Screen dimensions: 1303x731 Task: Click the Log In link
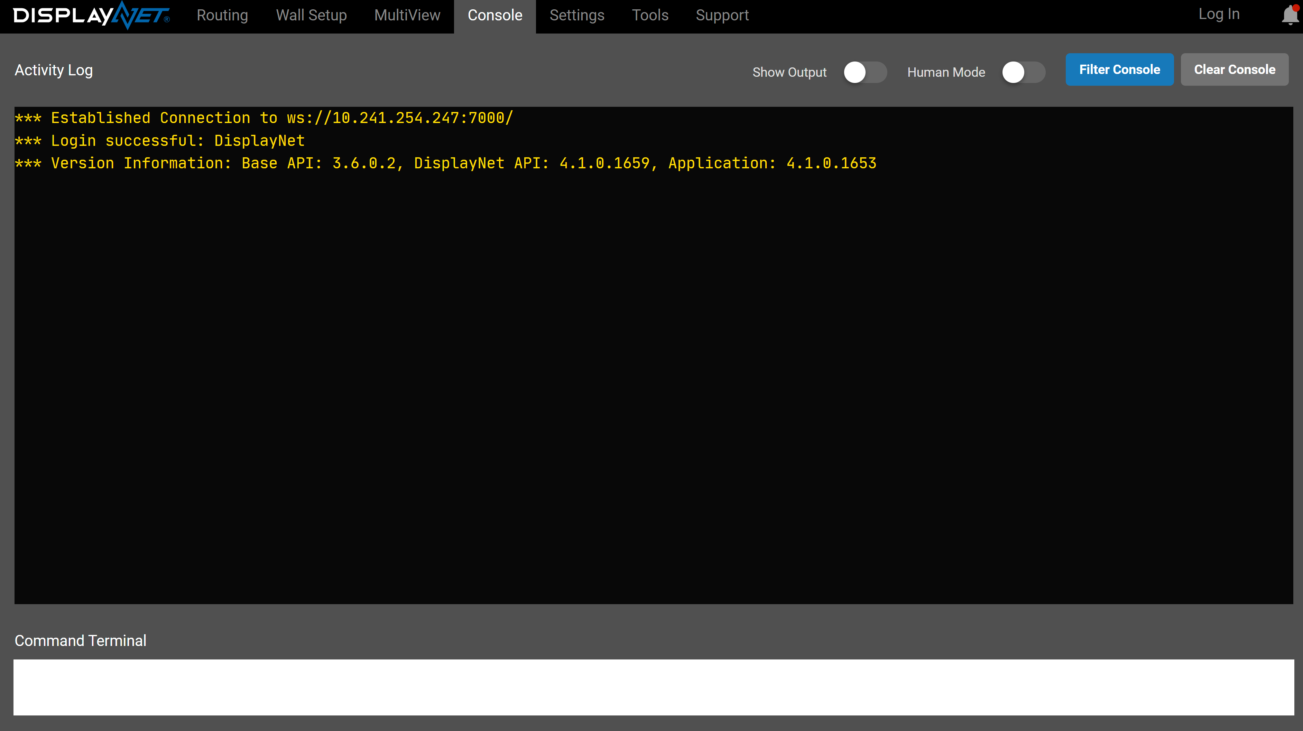click(1219, 14)
